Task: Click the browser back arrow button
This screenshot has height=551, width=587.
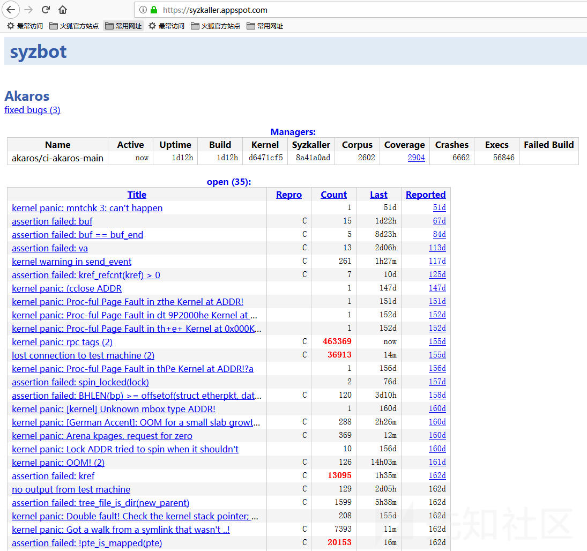Action: pyautogui.click(x=11, y=10)
